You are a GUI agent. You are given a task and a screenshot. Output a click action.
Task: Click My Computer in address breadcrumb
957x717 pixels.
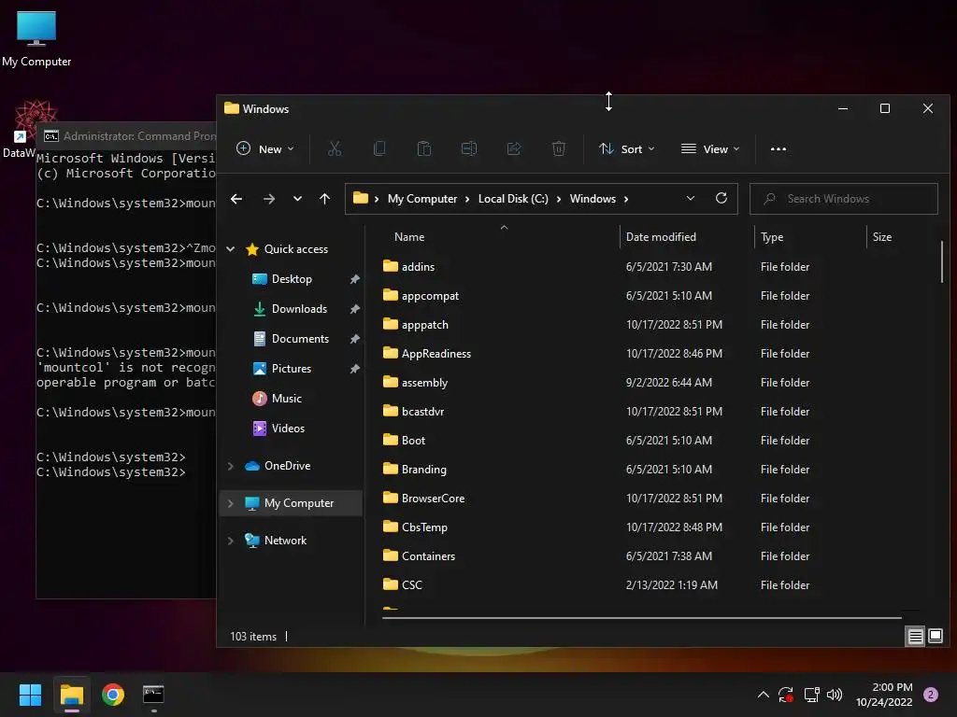[x=422, y=199]
